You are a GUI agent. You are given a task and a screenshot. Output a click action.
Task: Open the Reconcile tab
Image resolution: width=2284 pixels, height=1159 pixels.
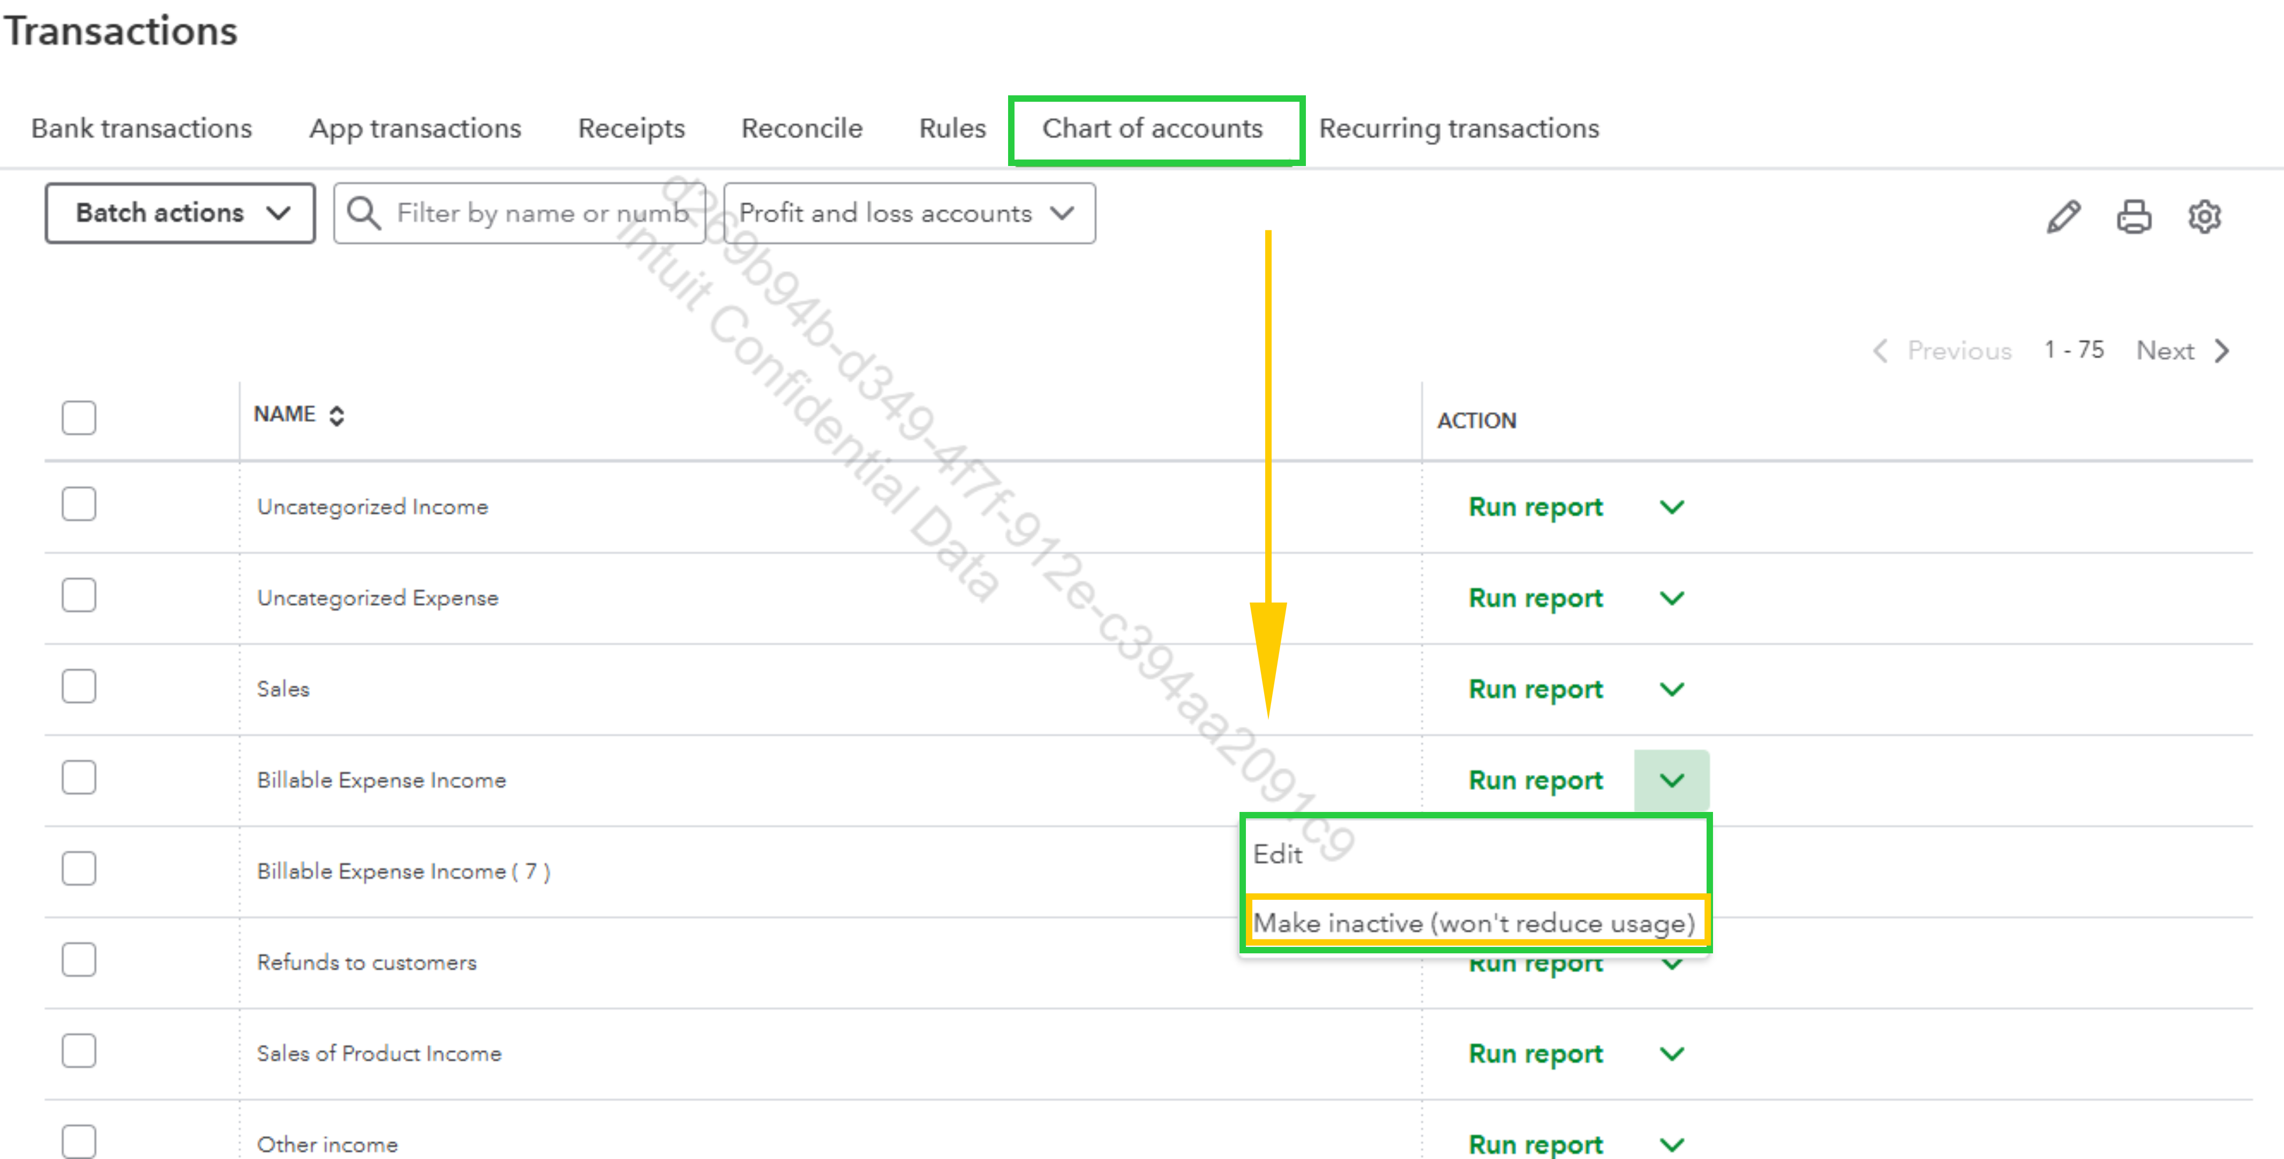[x=801, y=129]
